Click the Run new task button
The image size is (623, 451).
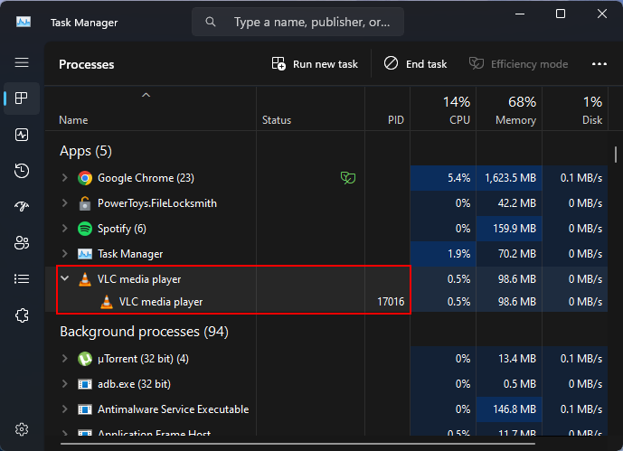click(315, 64)
